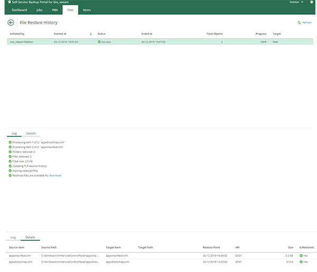The image size is (317, 272).
Task: Click the sort arrow on Started at column
Action: point(90,33)
